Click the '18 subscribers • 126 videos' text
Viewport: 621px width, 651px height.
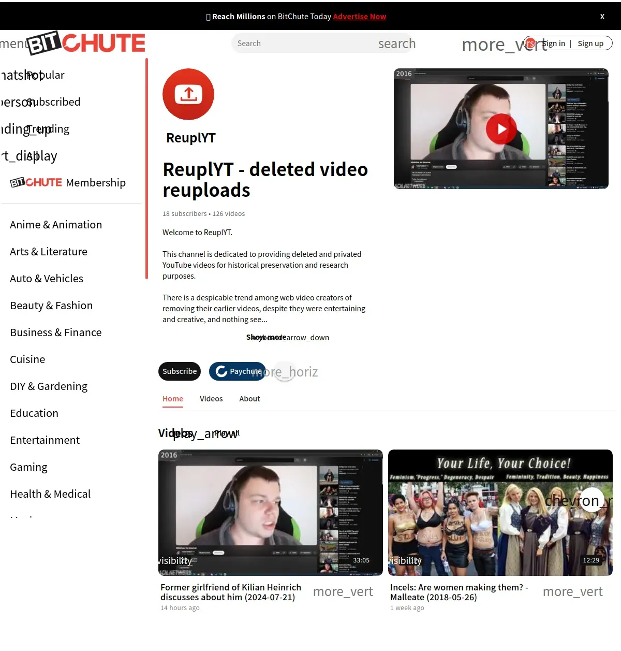[x=203, y=213]
